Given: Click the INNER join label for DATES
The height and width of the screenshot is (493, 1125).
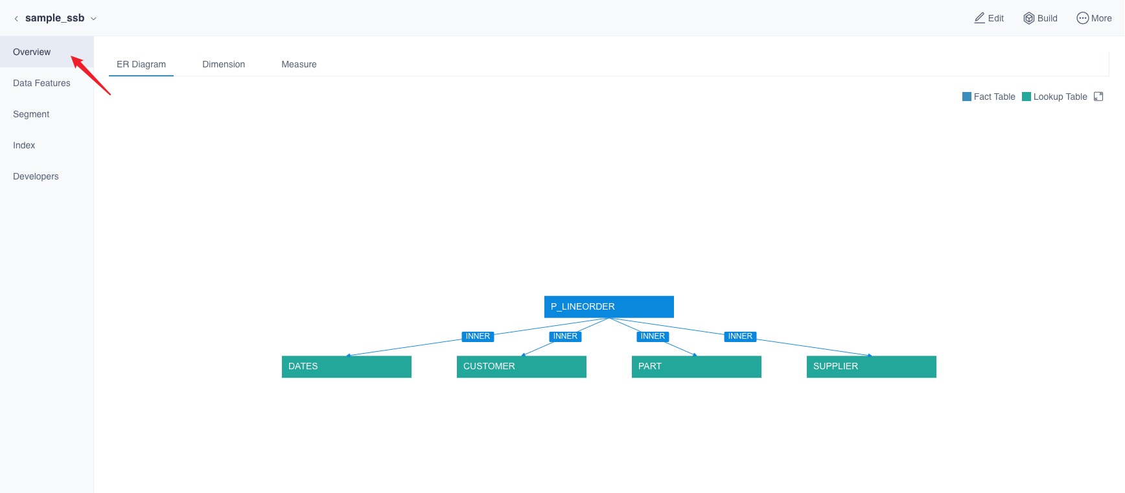Looking at the screenshot, I should pyautogui.click(x=478, y=336).
